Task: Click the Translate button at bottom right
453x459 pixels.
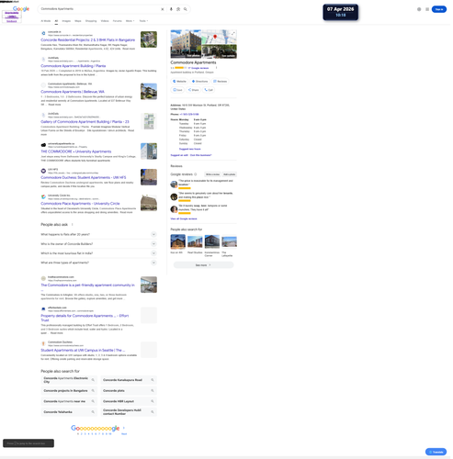Action: click(x=436, y=452)
